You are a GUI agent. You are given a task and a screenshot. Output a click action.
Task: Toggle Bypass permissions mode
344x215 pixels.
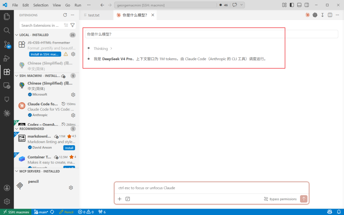coord(280,199)
